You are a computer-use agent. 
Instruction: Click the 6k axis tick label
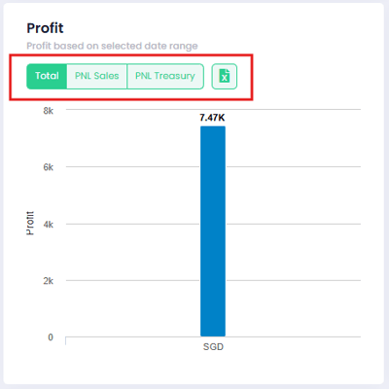(49, 167)
